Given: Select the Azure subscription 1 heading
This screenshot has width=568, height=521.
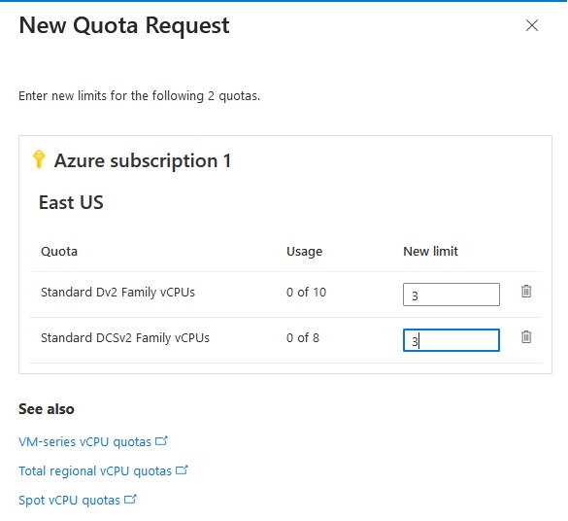Looking at the screenshot, I should click(143, 160).
